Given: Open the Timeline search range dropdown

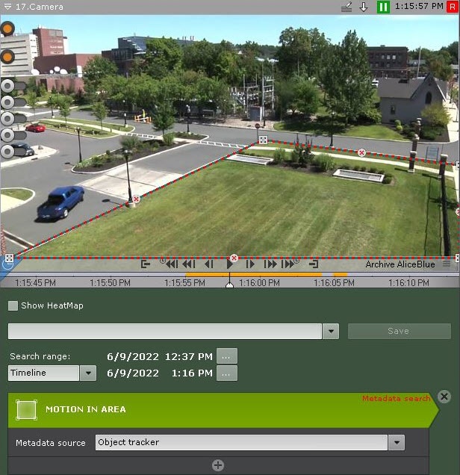Looking at the screenshot, I should click(87, 373).
